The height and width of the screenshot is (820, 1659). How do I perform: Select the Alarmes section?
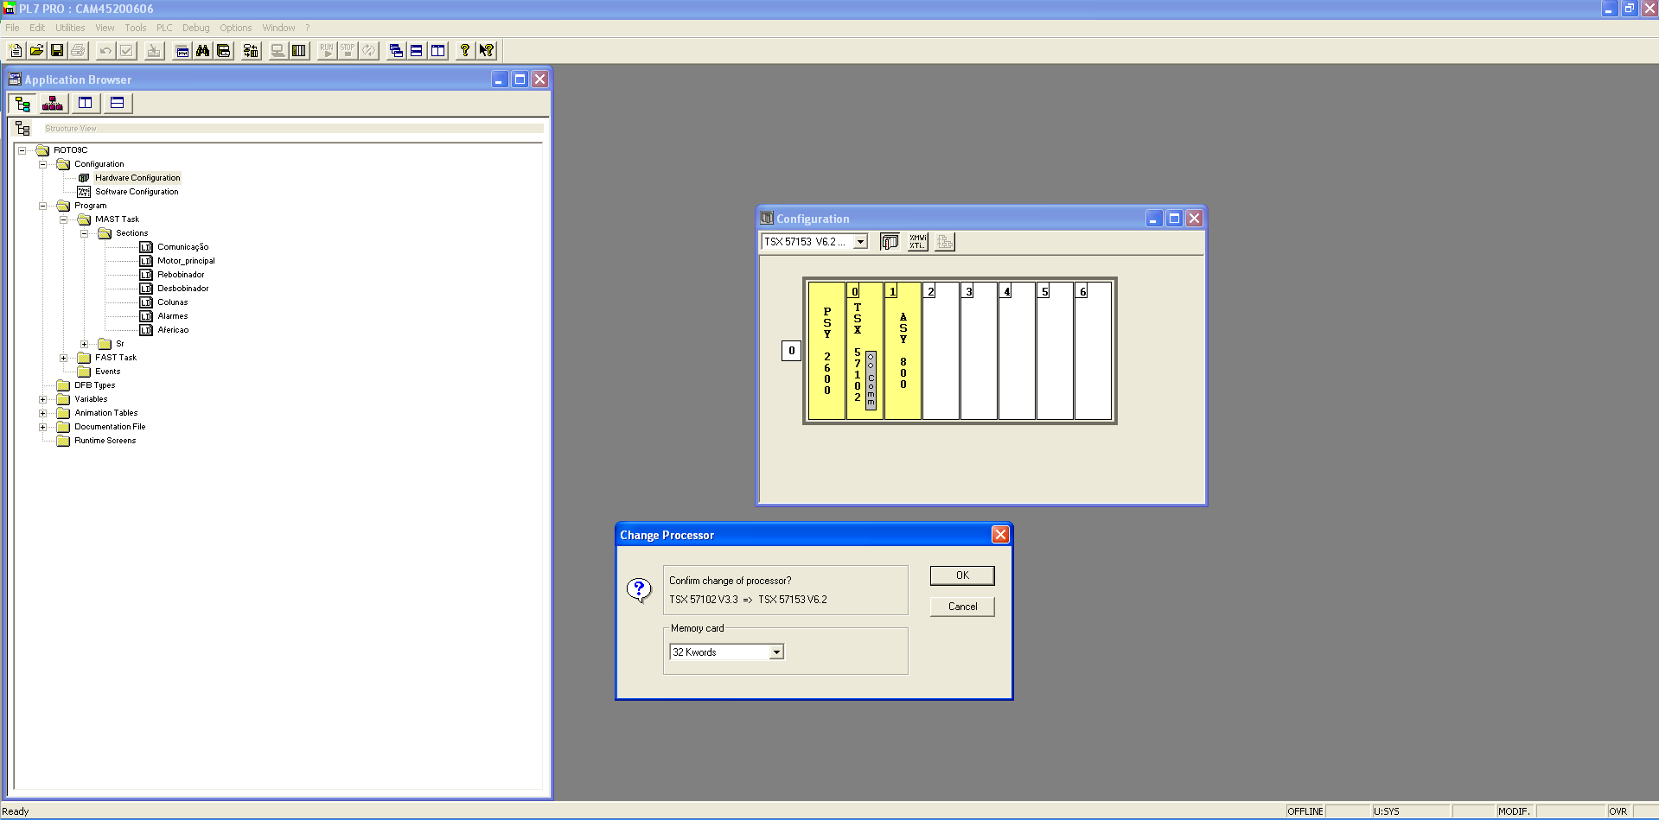(172, 316)
